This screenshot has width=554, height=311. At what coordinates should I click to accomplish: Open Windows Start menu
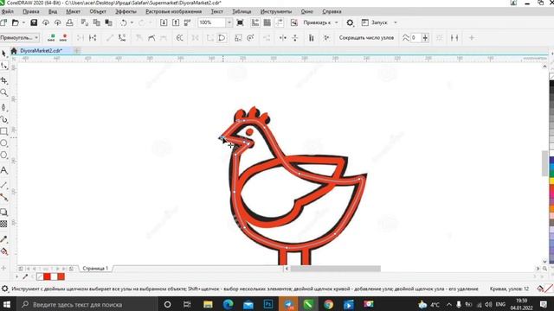coord(7,304)
